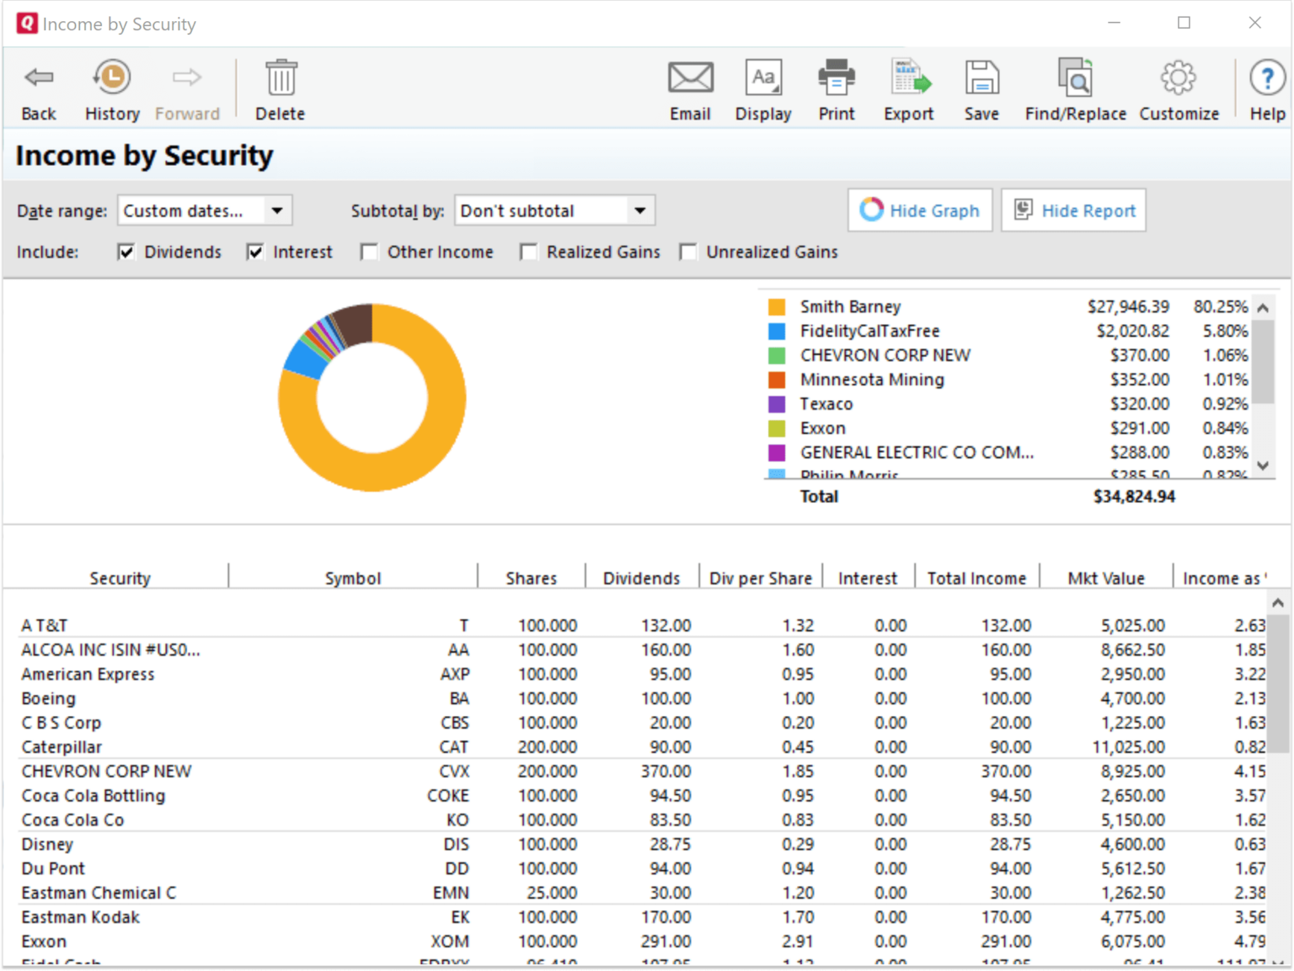
Task: Click the Hide Graph button
Action: tap(919, 210)
